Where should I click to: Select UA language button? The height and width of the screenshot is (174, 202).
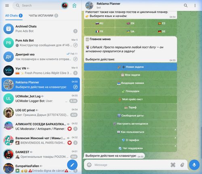[x=130, y=31]
